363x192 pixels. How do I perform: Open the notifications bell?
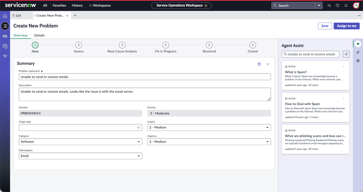(346, 5)
